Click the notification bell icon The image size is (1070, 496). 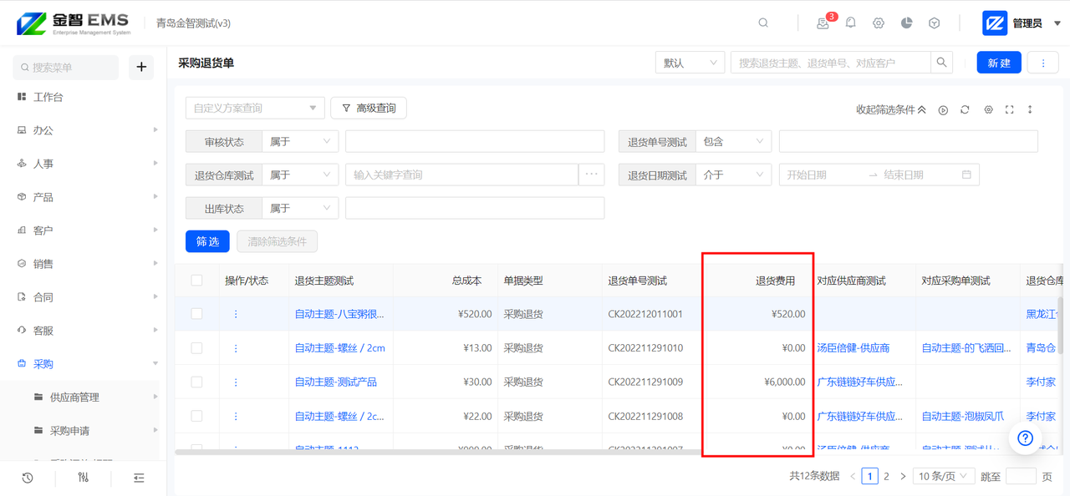(x=850, y=23)
